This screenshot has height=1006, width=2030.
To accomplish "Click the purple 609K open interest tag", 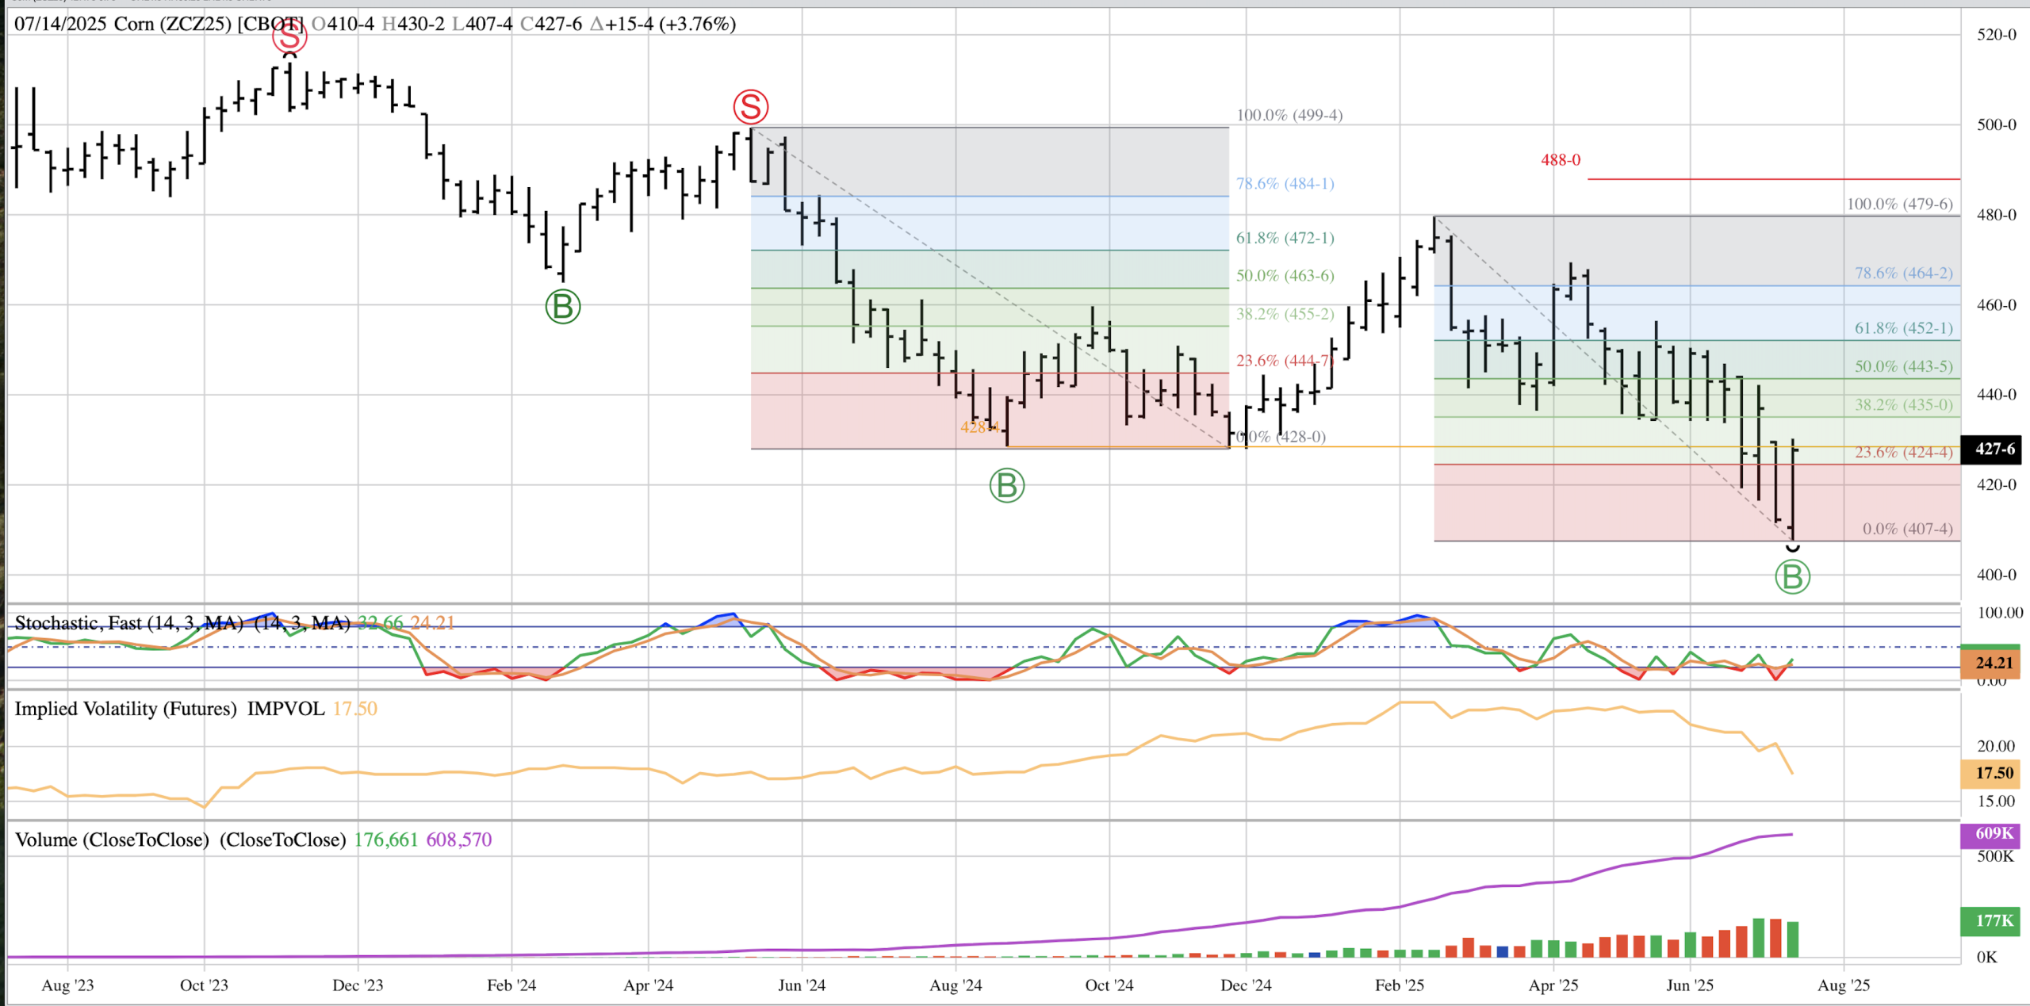I will pyautogui.click(x=1994, y=834).
